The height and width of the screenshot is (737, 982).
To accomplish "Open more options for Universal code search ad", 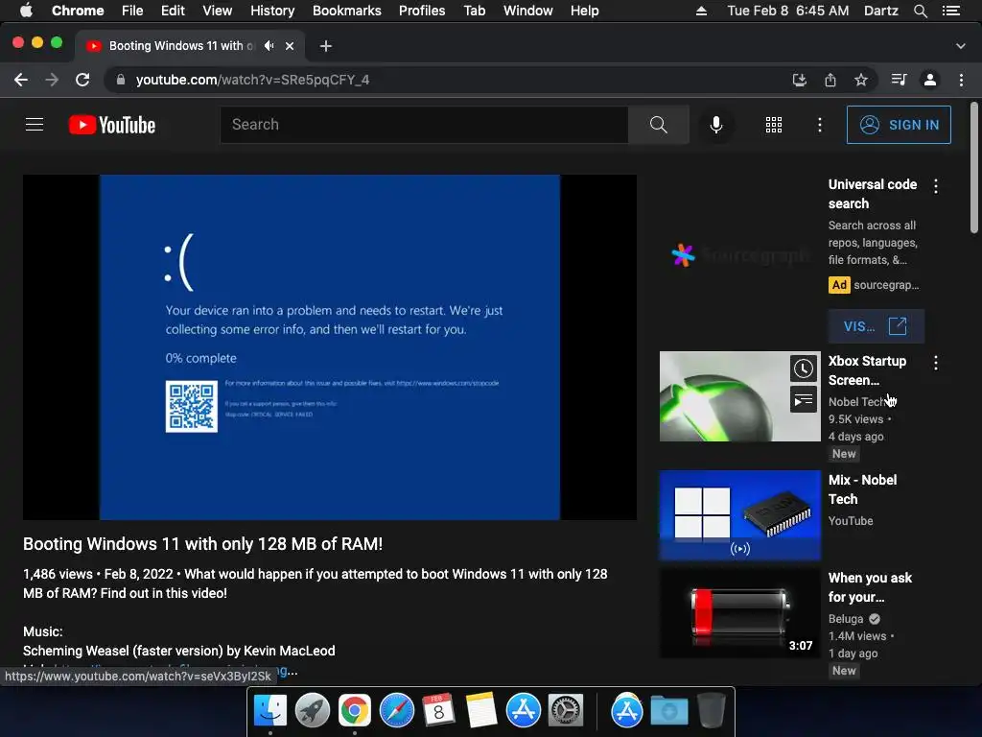I will click(936, 186).
